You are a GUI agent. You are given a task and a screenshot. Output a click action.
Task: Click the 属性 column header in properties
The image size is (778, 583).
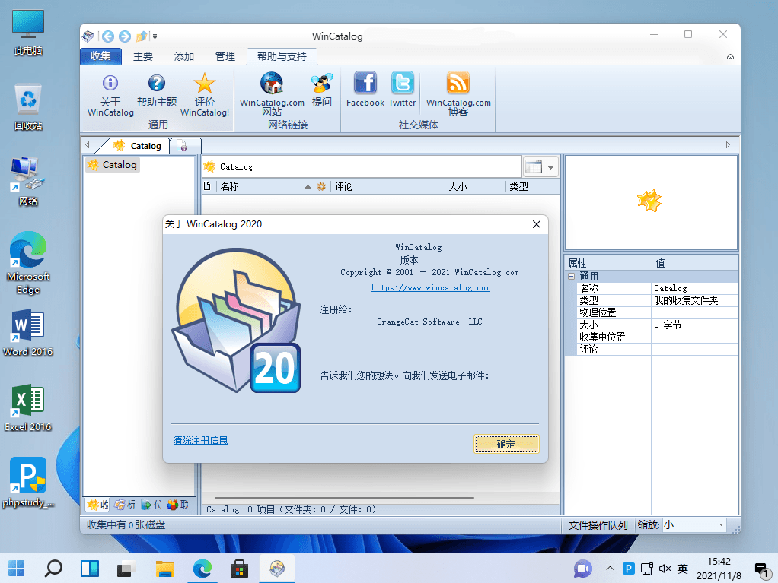click(607, 263)
